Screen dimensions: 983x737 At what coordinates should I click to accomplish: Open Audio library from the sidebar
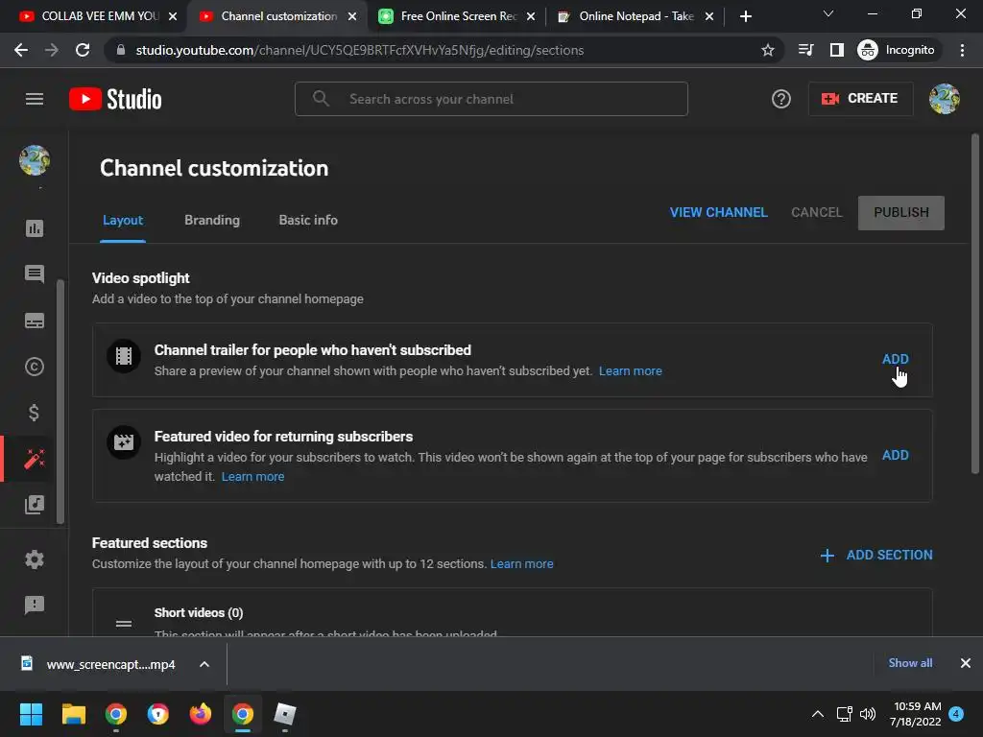tap(35, 505)
